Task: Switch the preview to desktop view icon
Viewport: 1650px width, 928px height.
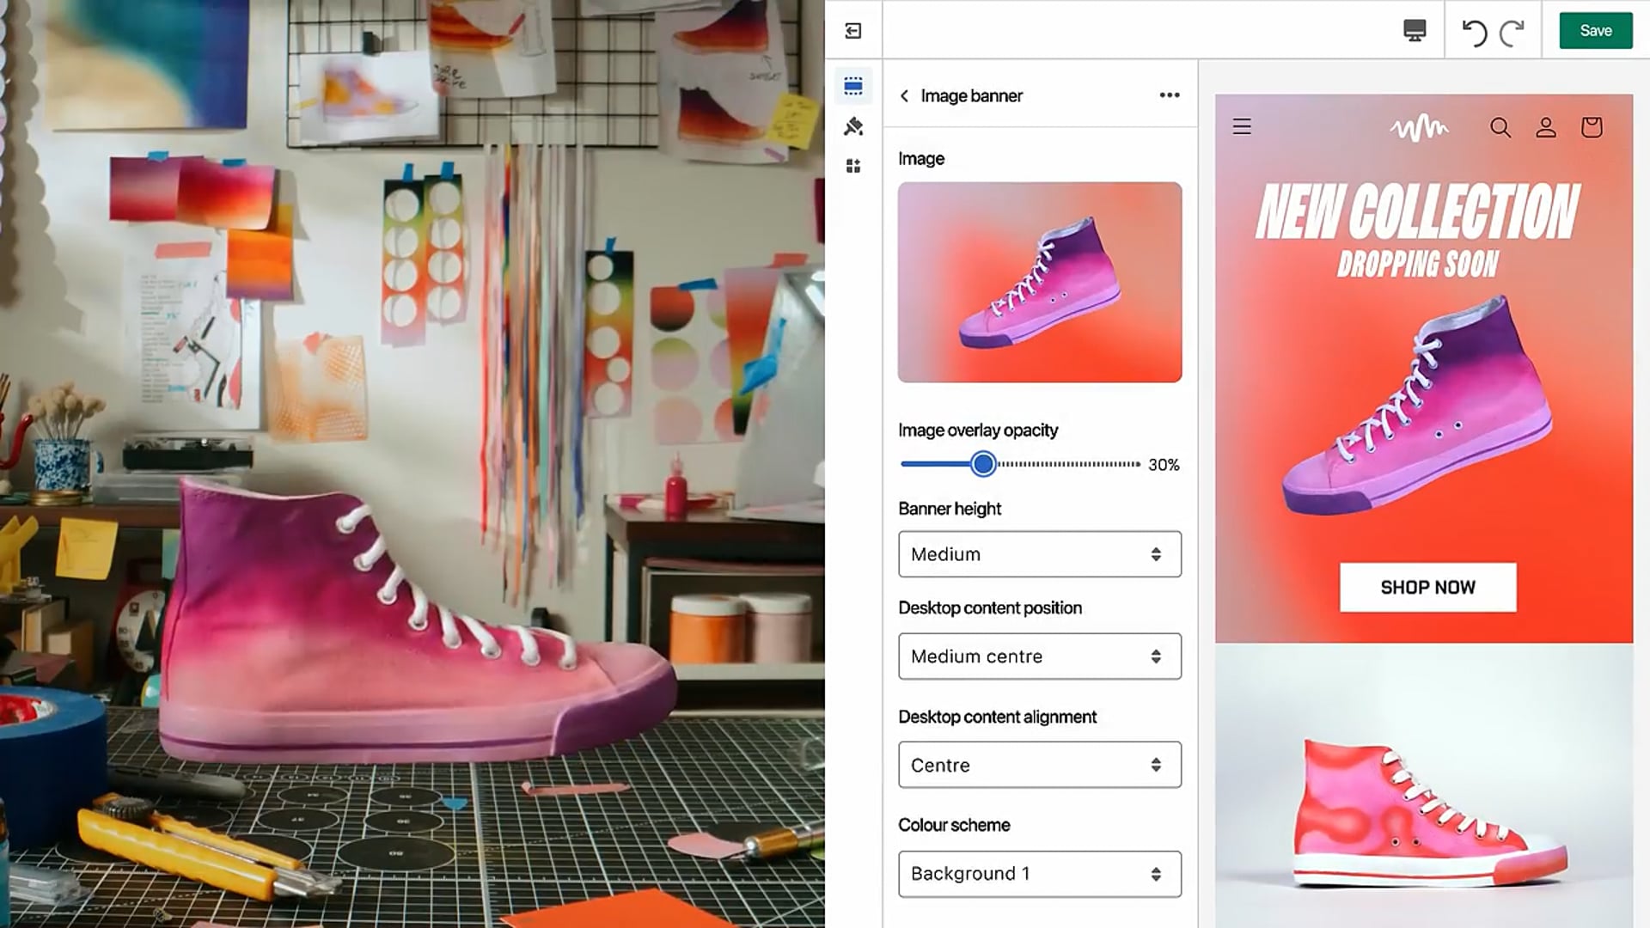Action: click(x=1415, y=31)
